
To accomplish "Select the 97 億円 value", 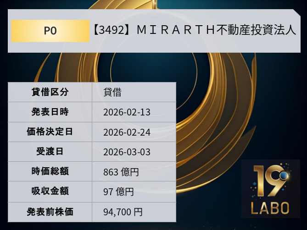I will [118, 192].
